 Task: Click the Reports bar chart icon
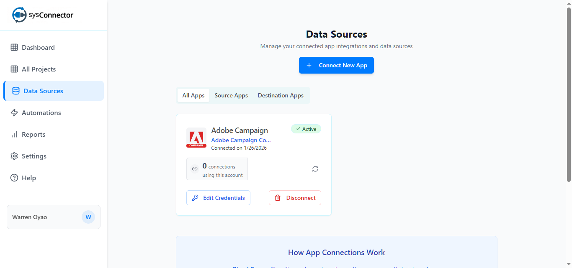(x=14, y=134)
